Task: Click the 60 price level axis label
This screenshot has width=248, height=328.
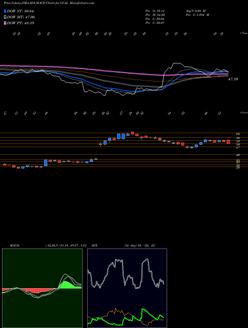Action: [x=238, y=134]
